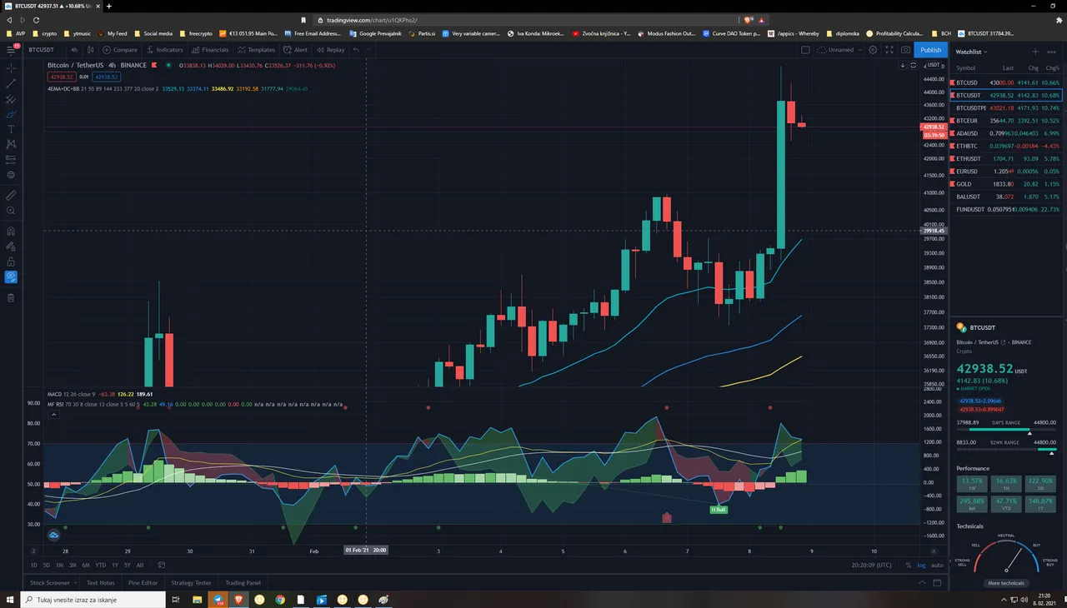The height and width of the screenshot is (608, 1067).
Task: Open the emoji icons tool in left toolbar
Action: click(x=11, y=175)
